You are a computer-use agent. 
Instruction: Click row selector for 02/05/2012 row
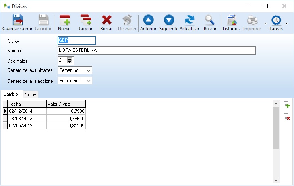click(5, 126)
